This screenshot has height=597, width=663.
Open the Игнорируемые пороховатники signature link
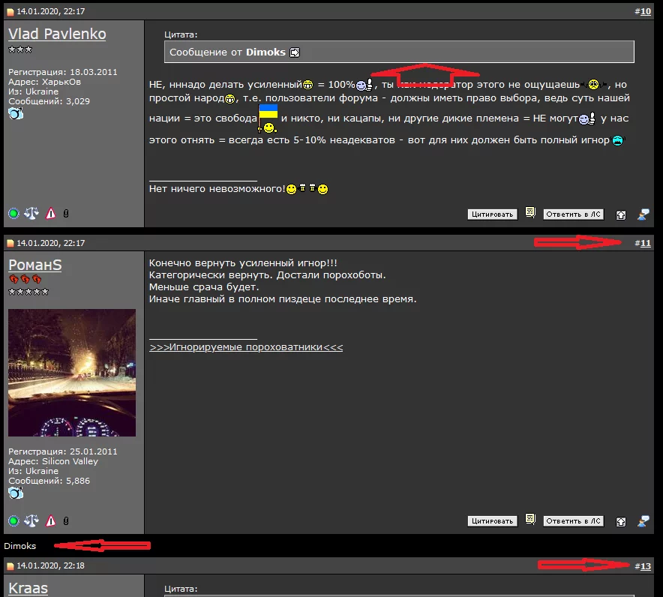tap(246, 347)
